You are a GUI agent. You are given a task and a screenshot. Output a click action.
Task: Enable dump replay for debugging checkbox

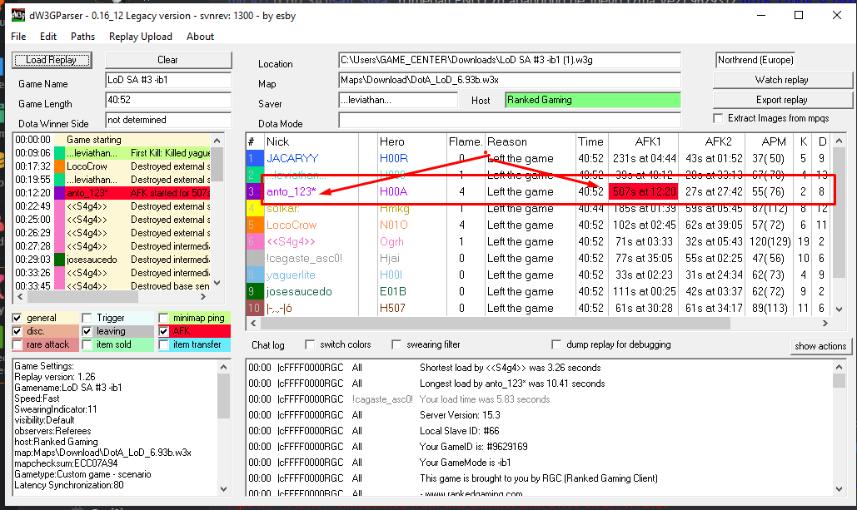[556, 344]
